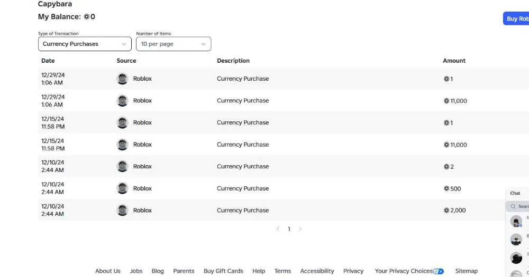Click the Robux icon beside amount 2,000
Screen dimensions: 529x277
[446, 211]
